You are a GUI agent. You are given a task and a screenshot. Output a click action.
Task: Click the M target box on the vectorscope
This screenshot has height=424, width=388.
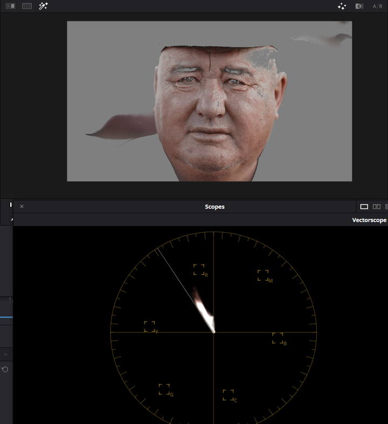pyautogui.click(x=263, y=275)
